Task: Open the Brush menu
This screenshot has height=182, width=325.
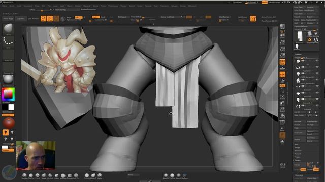Action: coord(12,6)
